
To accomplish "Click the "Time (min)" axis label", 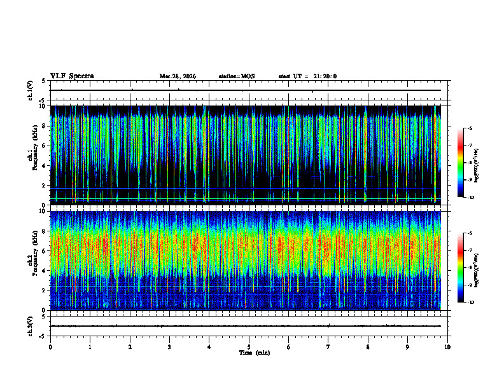I will pyautogui.click(x=255, y=353).
